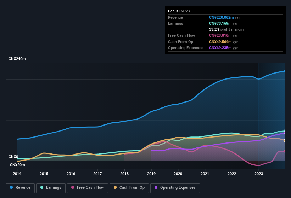Click the Cash From Op label in tooltip

(180, 42)
